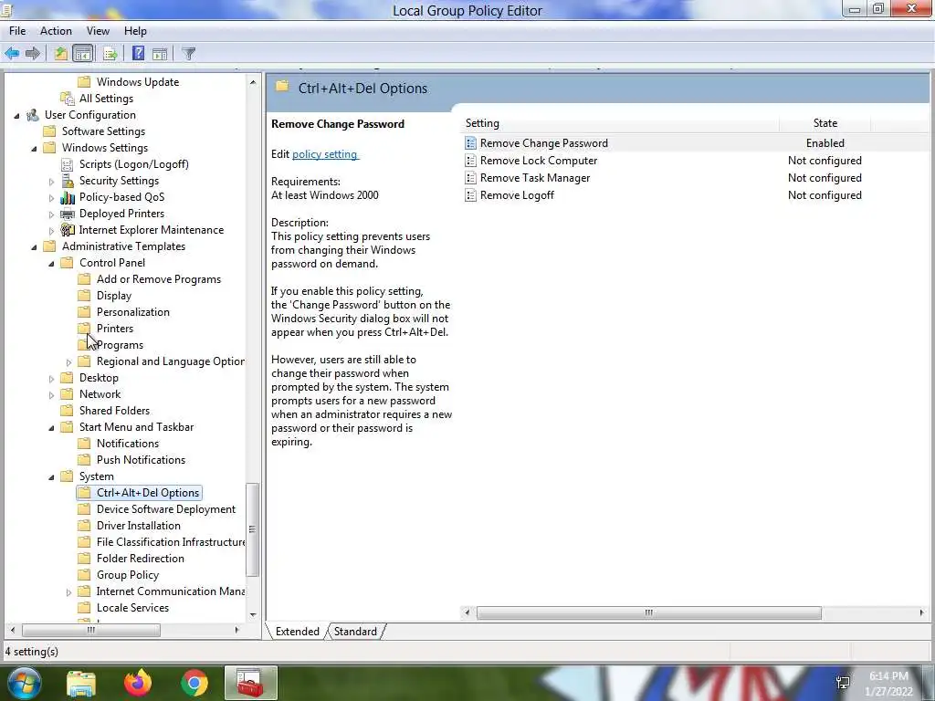Collapse the Windows Settings node
935x701 pixels.
(34, 149)
